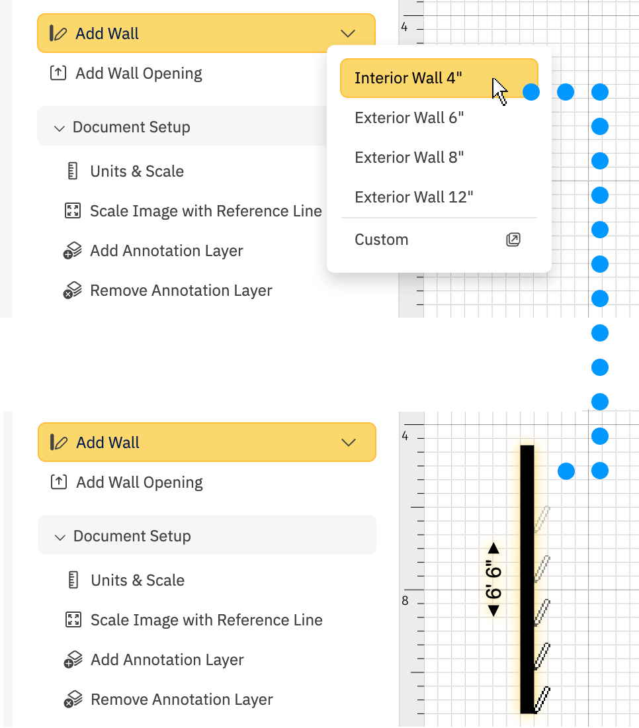Screen dimensions: 639x728
Task: Click the Custom wall option
Action: (382, 240)
